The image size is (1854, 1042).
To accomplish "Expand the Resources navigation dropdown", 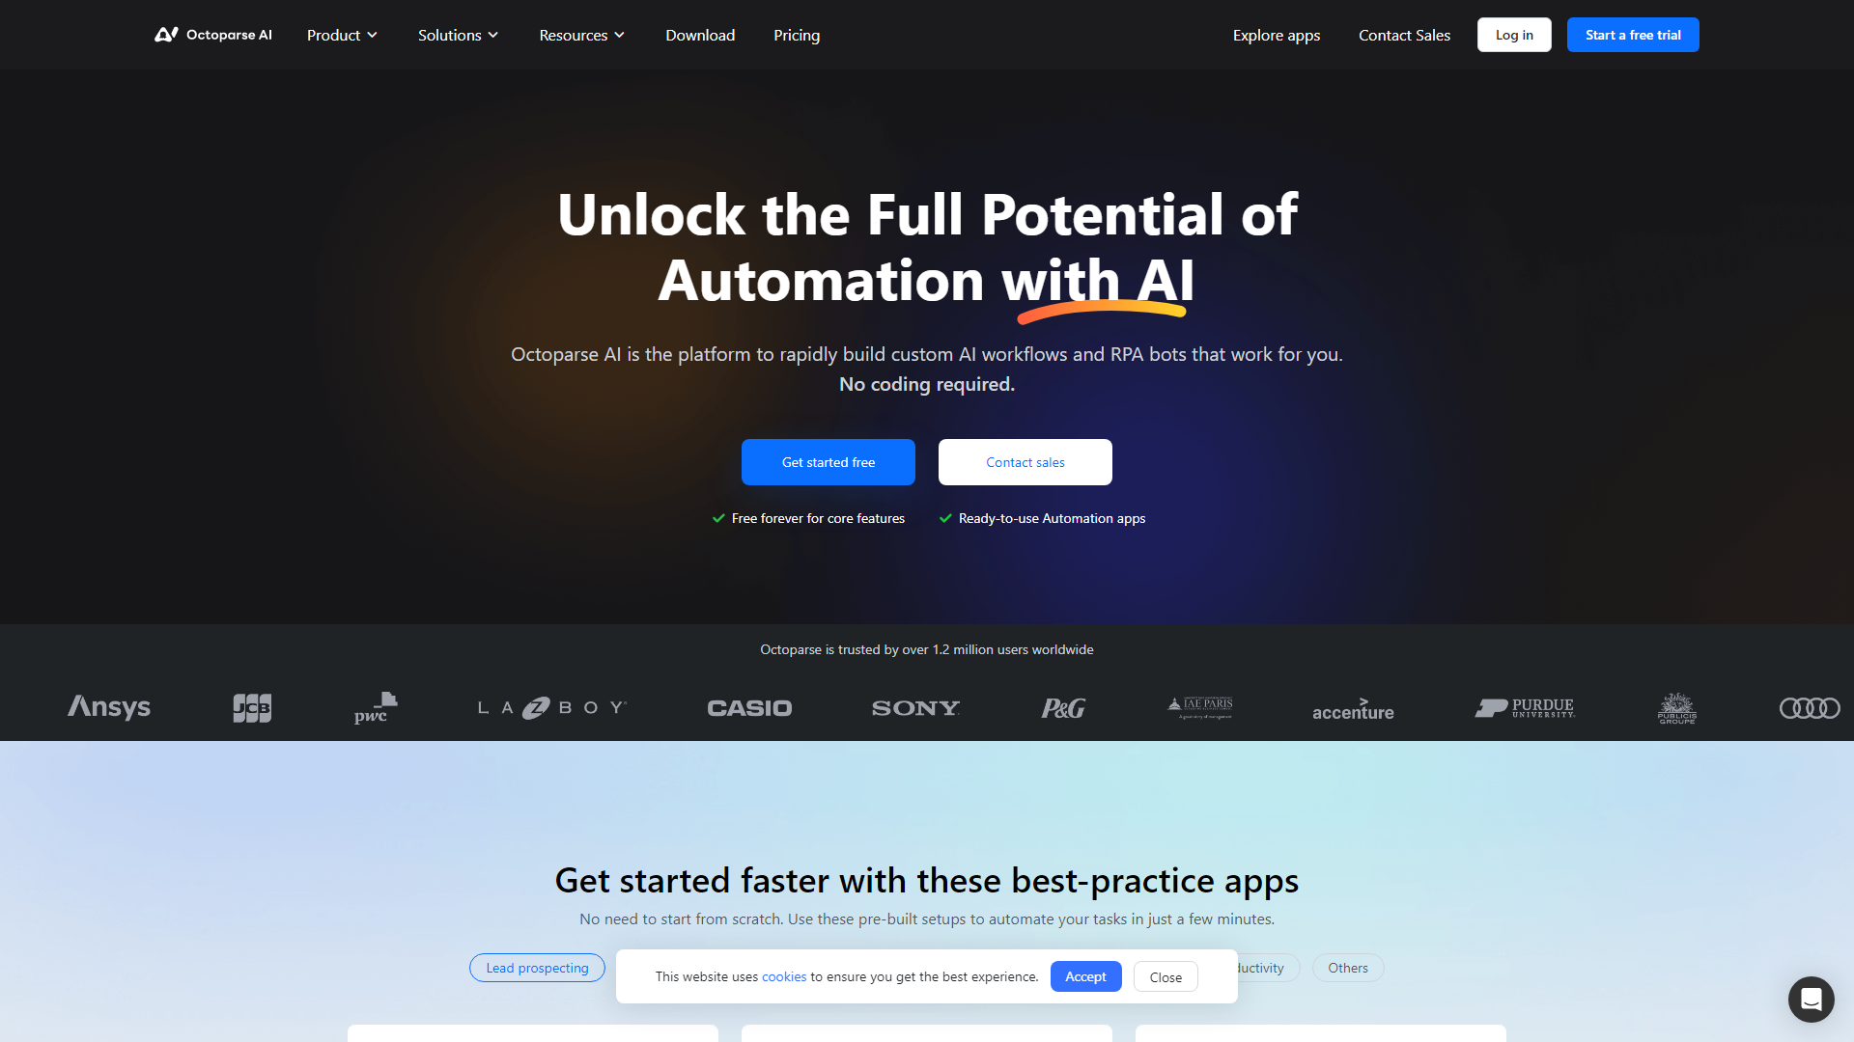I will pyautogui.click(x=582, y=35).
